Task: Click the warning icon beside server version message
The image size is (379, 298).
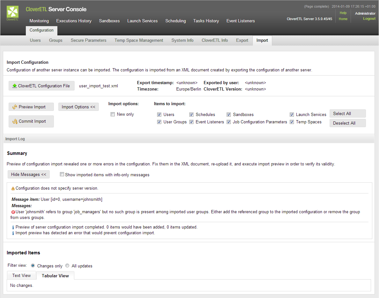Action: (13, 188)
